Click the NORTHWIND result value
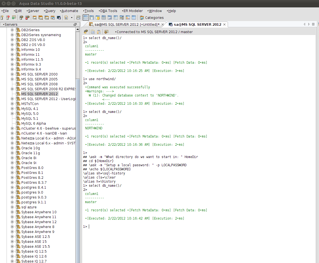The image size is (319, 263). tap(93, 128)
